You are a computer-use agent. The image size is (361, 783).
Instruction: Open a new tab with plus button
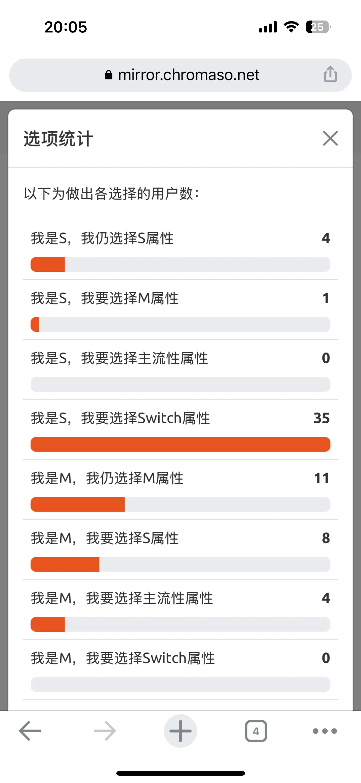[x=180, y=731]
